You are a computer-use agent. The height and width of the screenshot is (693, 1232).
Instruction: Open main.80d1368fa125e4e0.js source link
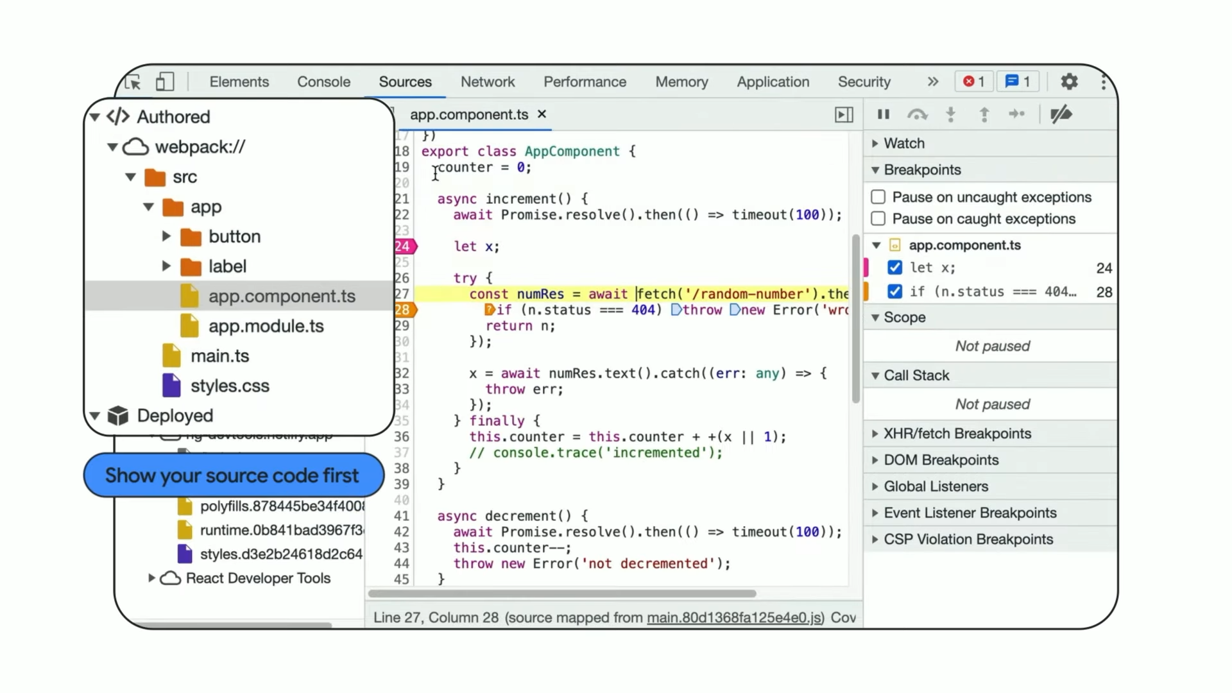(734, 617)
